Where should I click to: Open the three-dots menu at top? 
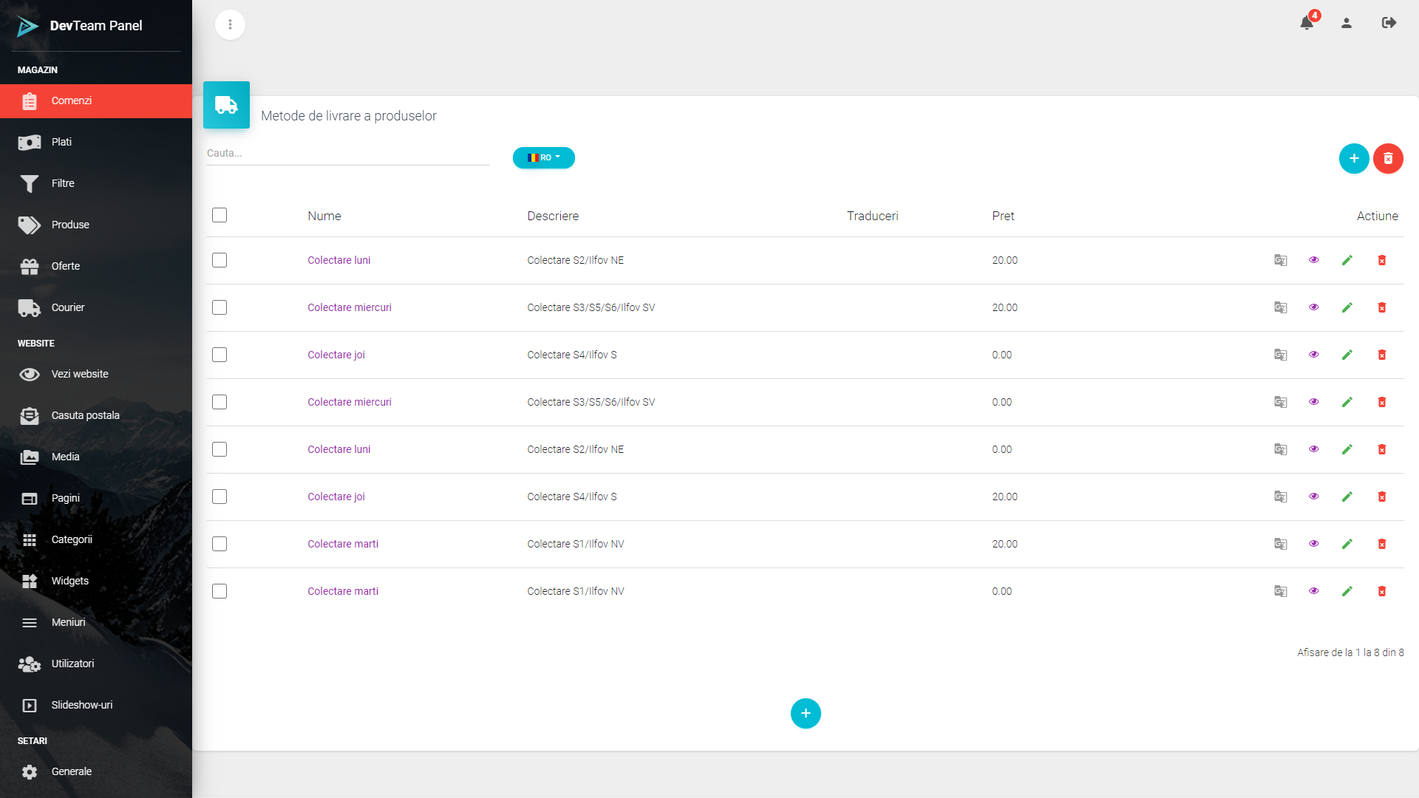(x=230, y=24)
